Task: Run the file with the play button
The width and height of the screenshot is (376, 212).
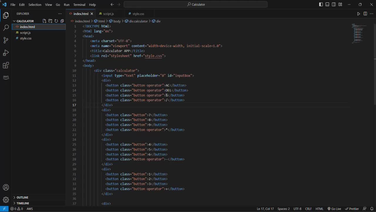Action: 359,14
